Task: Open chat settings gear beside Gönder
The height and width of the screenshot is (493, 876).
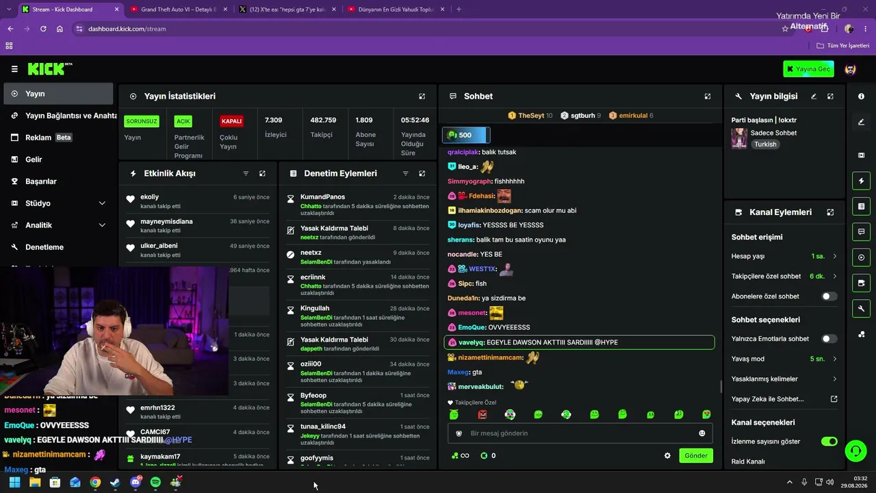Action: click(x=667, y=455)
